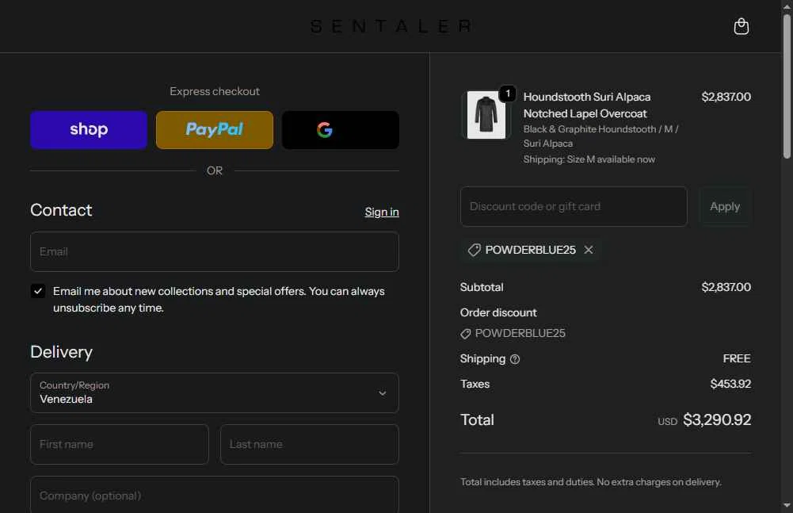This screenshot has width=793, height=513.
Task: Click the Houndstooth Suri Alpaca Notched Lapel Overcoat title
Action: click(587, 105)
